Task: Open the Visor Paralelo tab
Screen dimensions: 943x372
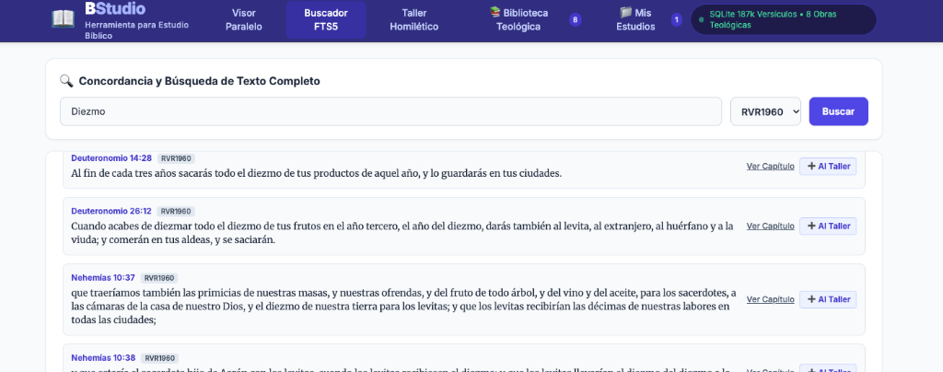Action: 243,20
